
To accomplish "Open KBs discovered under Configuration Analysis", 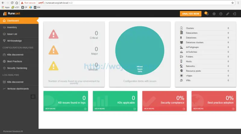I will coord(19,55).
